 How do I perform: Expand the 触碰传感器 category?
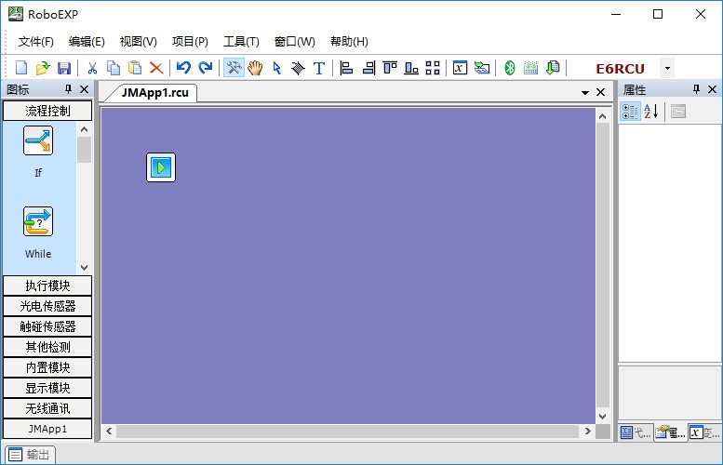coord(47,326)
